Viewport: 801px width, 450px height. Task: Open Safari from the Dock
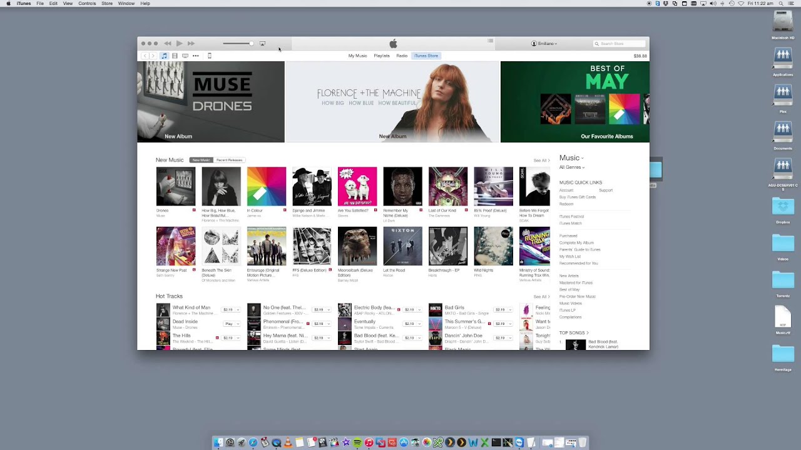(253, 442)
